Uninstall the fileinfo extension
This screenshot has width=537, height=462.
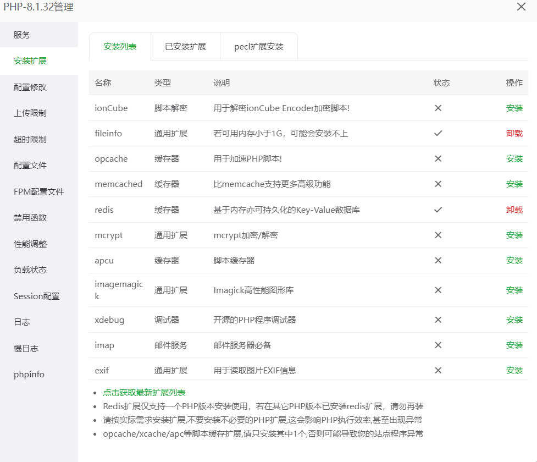point(514,134)
